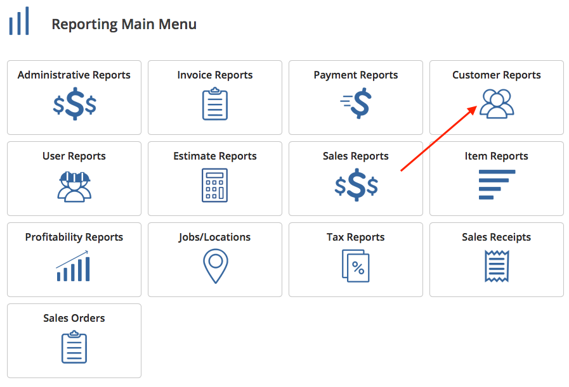Click the Reporting Main Menu heading
This screenshot has height=387, width=569.
(124, 24)
